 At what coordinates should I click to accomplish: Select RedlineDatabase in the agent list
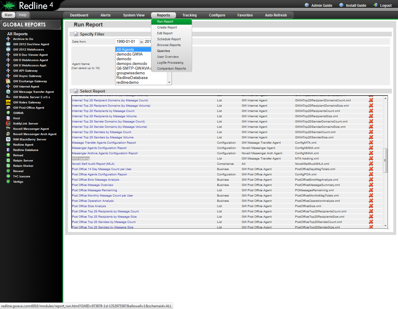click(x=132, y=78)
